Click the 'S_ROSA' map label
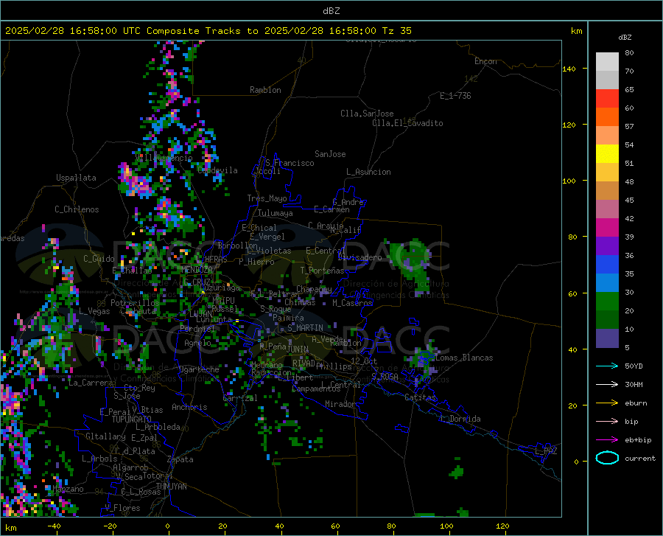Viewport: 663px width, 536px height. click(x=385, y=376)
